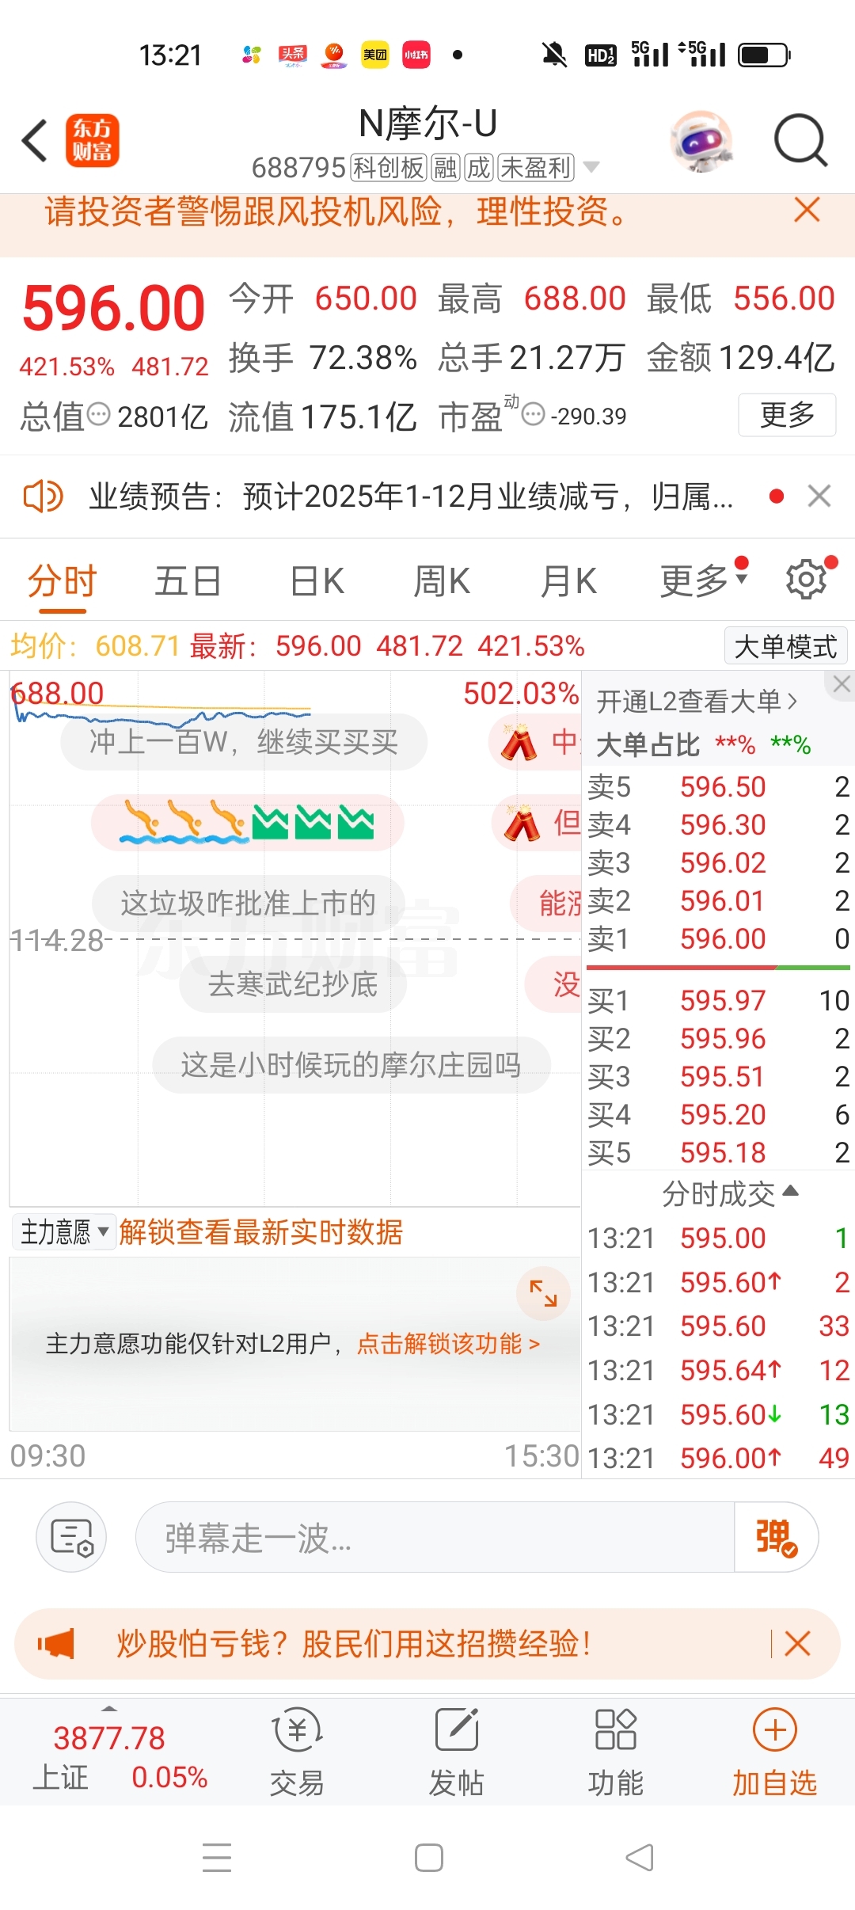Select the 卖4 596.30 order row

pos(718,824)
